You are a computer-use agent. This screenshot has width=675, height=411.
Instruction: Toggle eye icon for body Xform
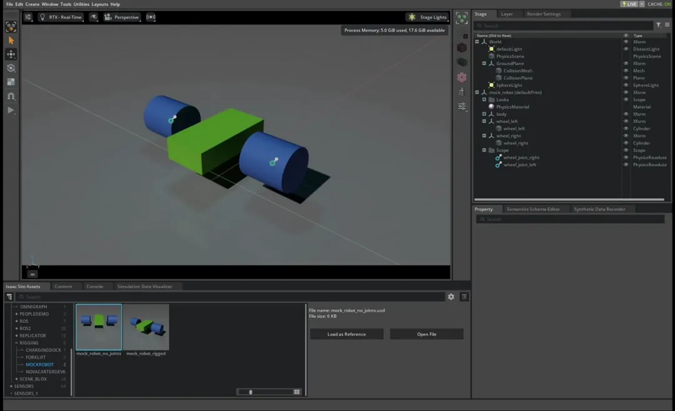[626, 114]
